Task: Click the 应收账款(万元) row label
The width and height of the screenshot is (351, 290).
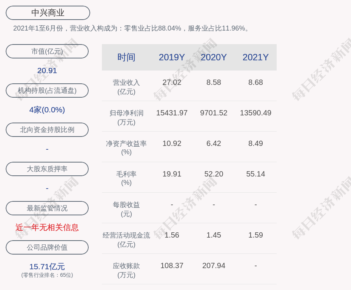Action: [126, 270]
